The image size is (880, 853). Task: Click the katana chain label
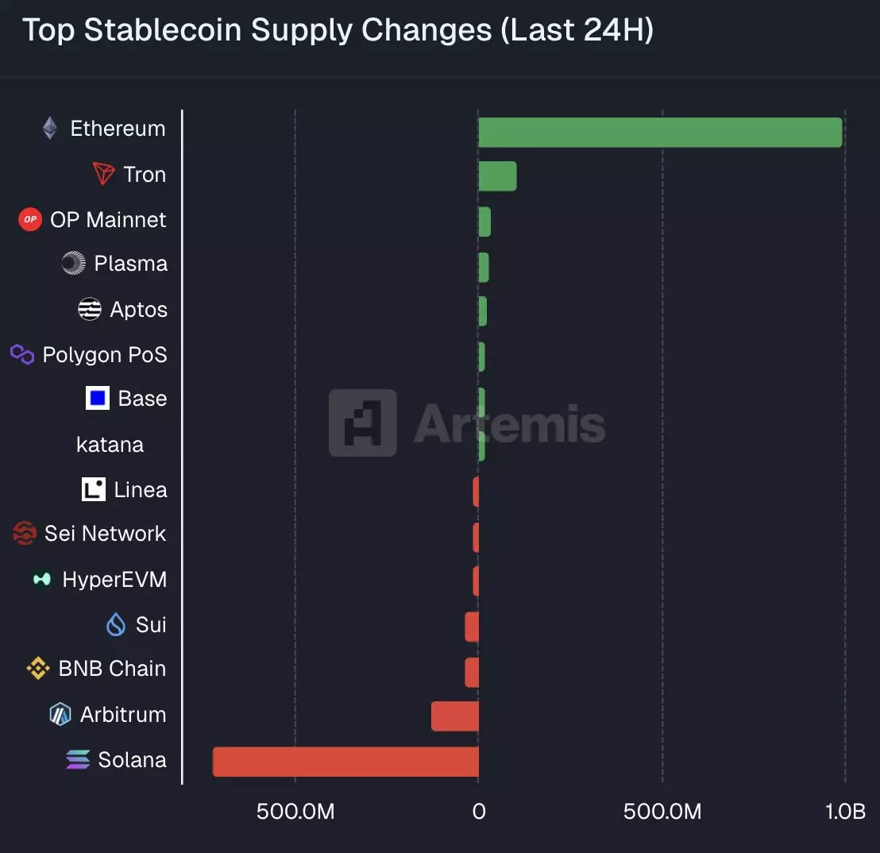(x=110, y=445)
